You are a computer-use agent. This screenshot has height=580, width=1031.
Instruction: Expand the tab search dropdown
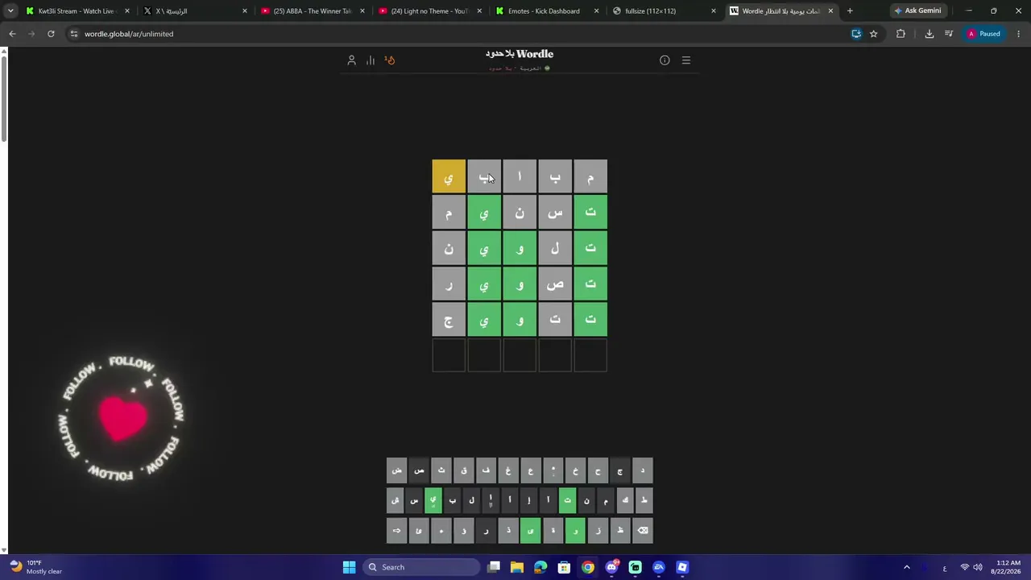pos(10,11)
